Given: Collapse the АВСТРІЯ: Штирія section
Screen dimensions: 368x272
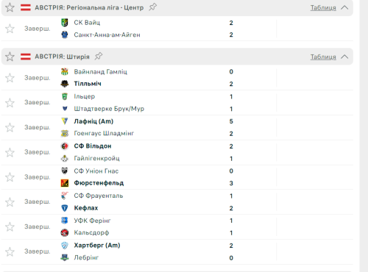Looking at the screenshot, I should [344, 57].
